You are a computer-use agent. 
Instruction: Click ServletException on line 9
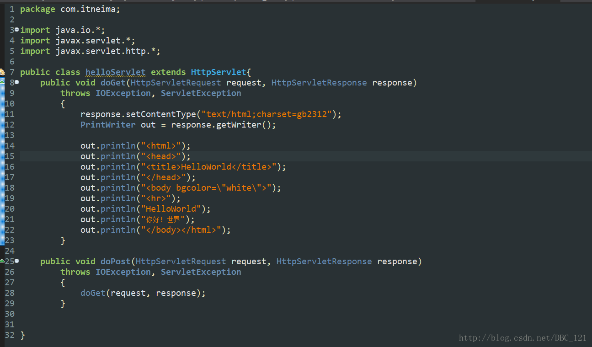201,93
